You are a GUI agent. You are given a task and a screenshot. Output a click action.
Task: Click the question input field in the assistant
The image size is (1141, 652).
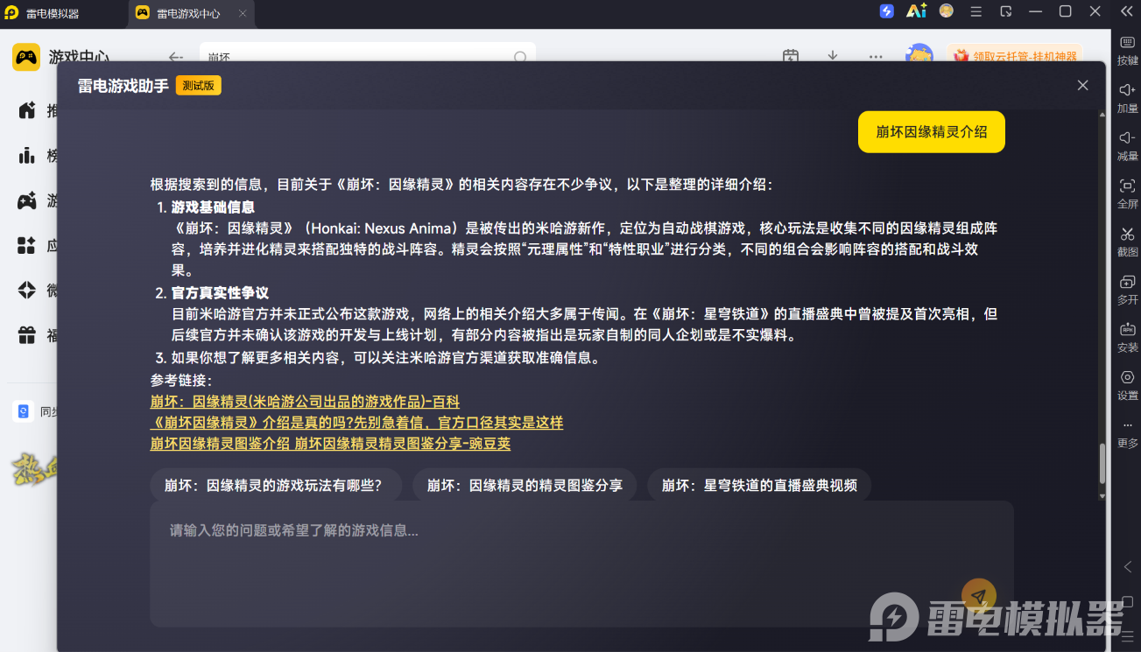[x=581, y=564]
